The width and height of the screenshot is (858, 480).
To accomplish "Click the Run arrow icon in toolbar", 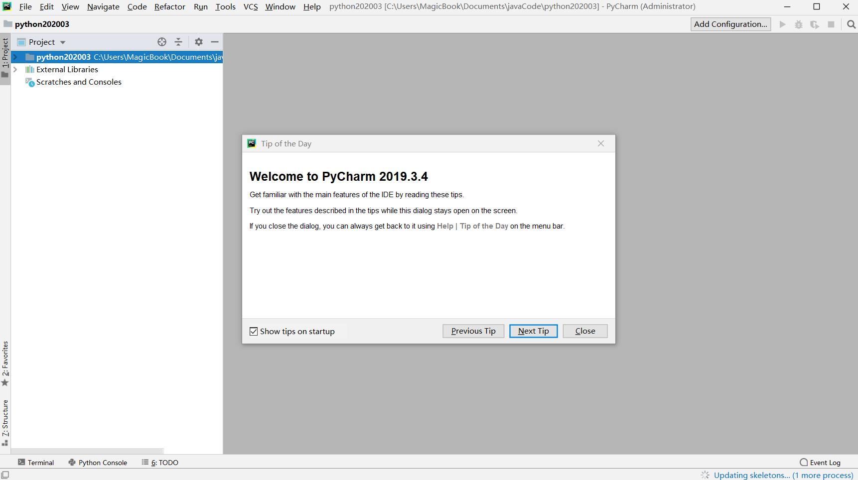I will click(783, 24).
